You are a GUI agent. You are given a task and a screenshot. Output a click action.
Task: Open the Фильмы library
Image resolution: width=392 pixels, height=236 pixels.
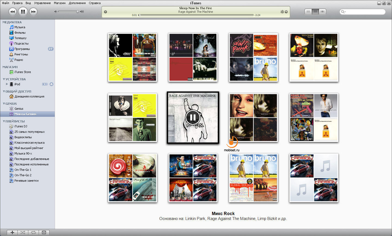pyautogui.click(x=20, y=33)
